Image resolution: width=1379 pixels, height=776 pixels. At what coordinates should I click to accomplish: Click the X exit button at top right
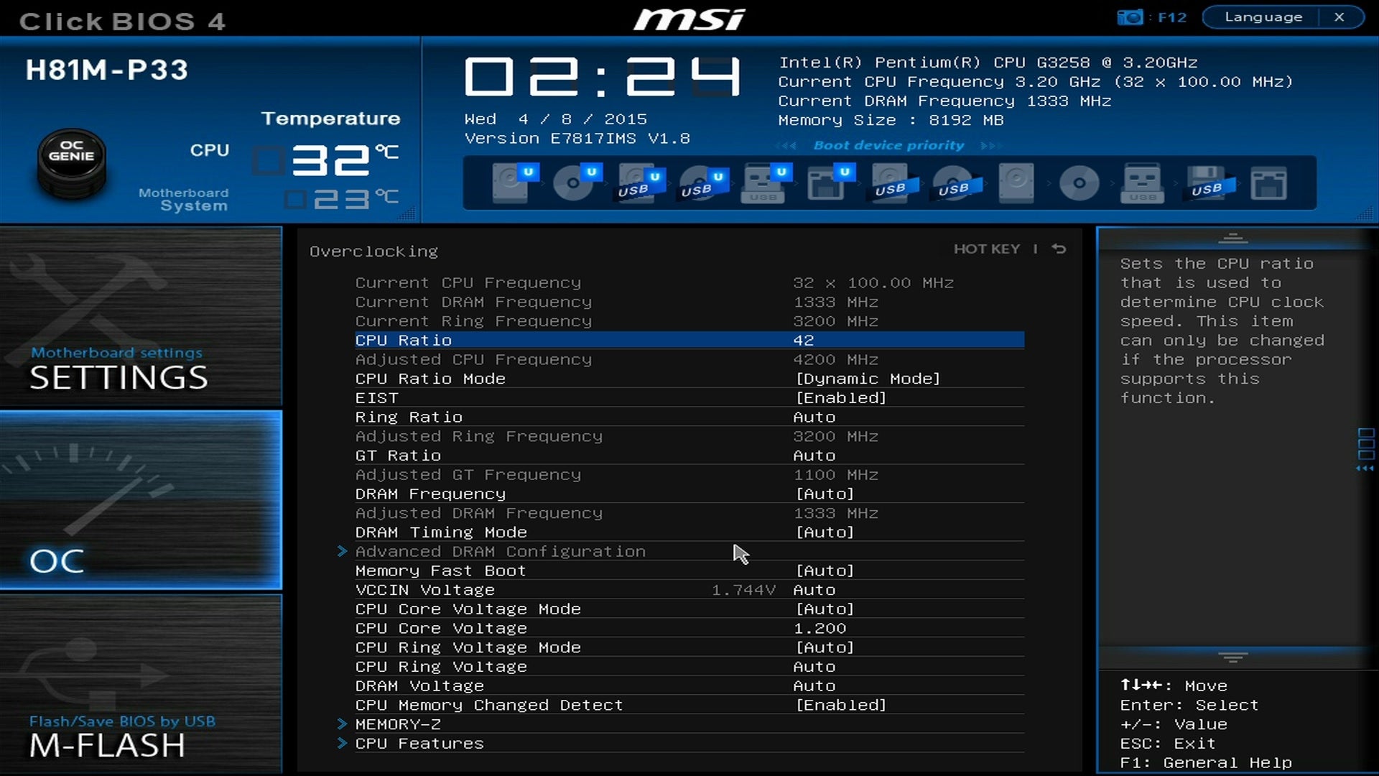(x=1339, y=17)
